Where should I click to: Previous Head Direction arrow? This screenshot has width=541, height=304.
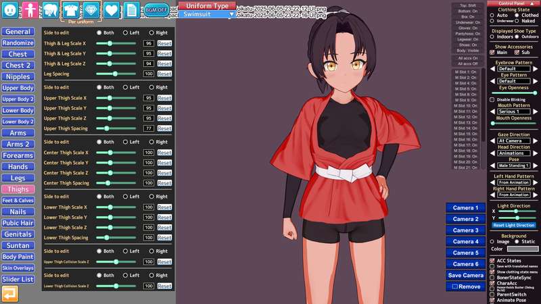[493, 153]
